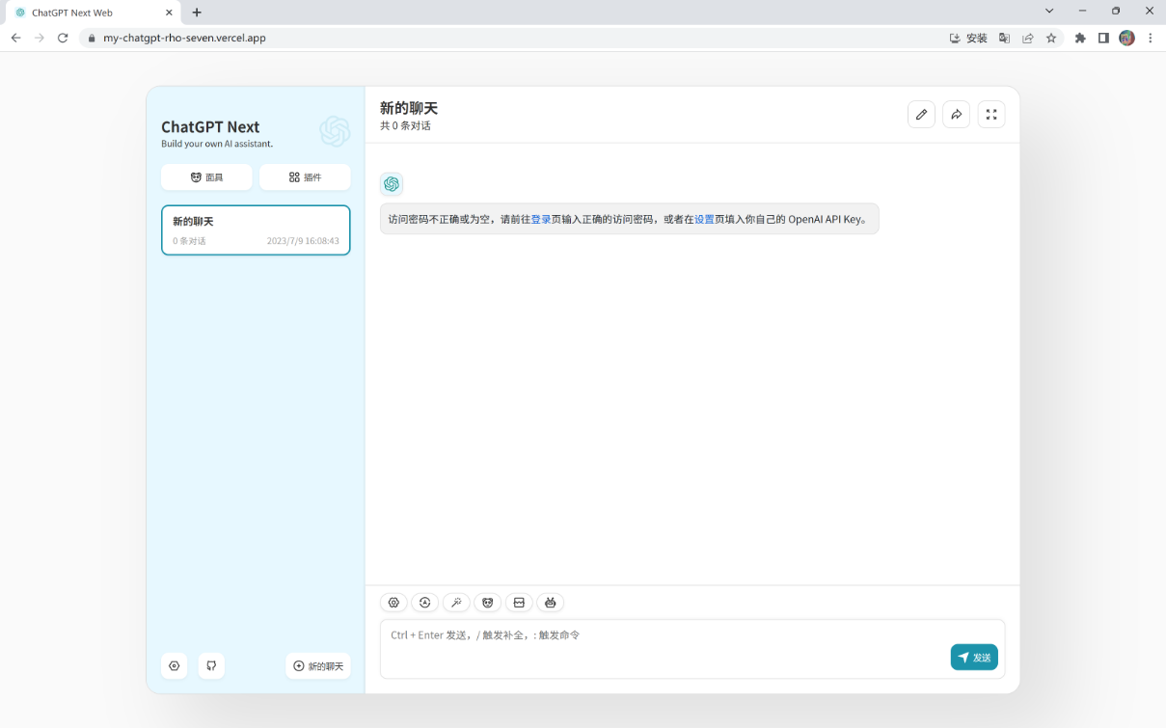1166x728 pixels.
Task: Start a 新的聊天 with the sidebar bottom button
Action: [318, 666]
